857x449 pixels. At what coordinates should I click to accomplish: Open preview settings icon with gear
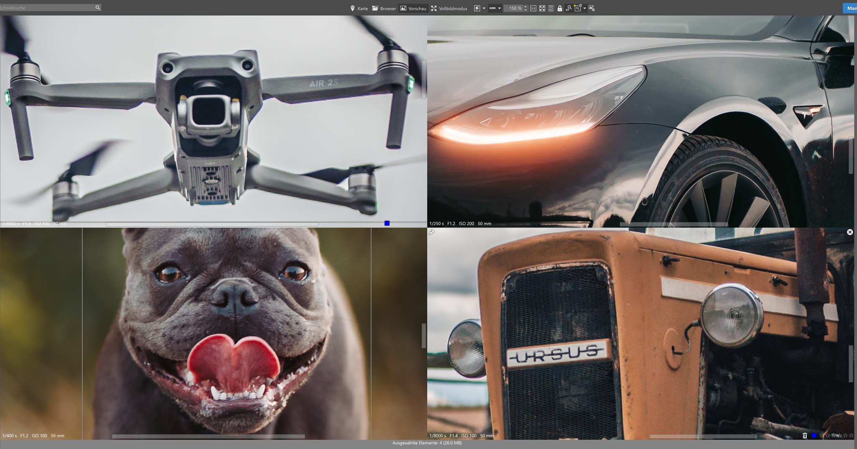coord(592,8)
